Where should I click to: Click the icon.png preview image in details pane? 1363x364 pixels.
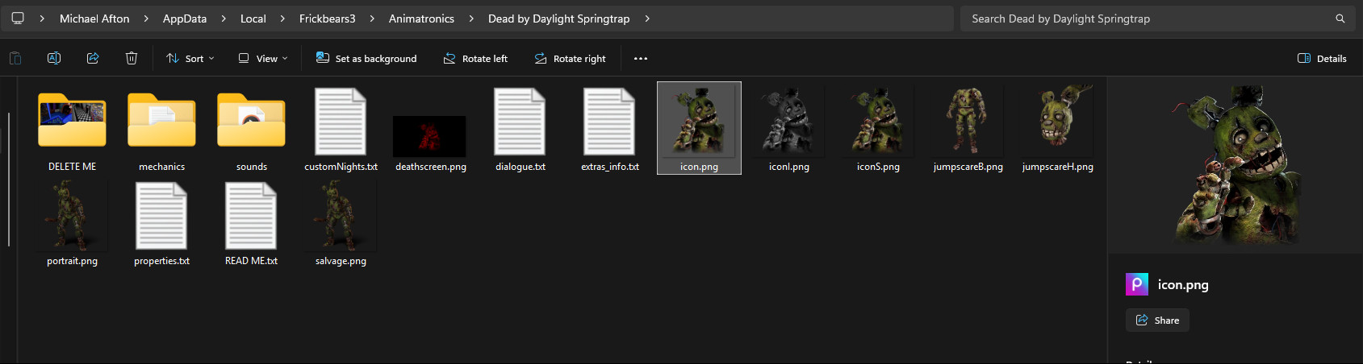1235,165
